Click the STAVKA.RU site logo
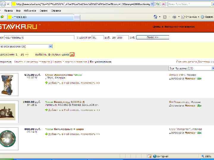The height and width of the screenshot is (160, 214). (x=19, y=27)
